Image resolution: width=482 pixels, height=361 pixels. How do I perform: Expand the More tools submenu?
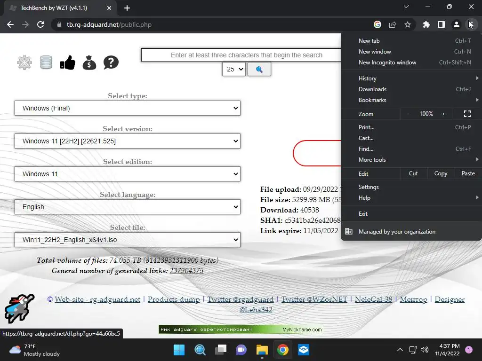click(411, 160)
